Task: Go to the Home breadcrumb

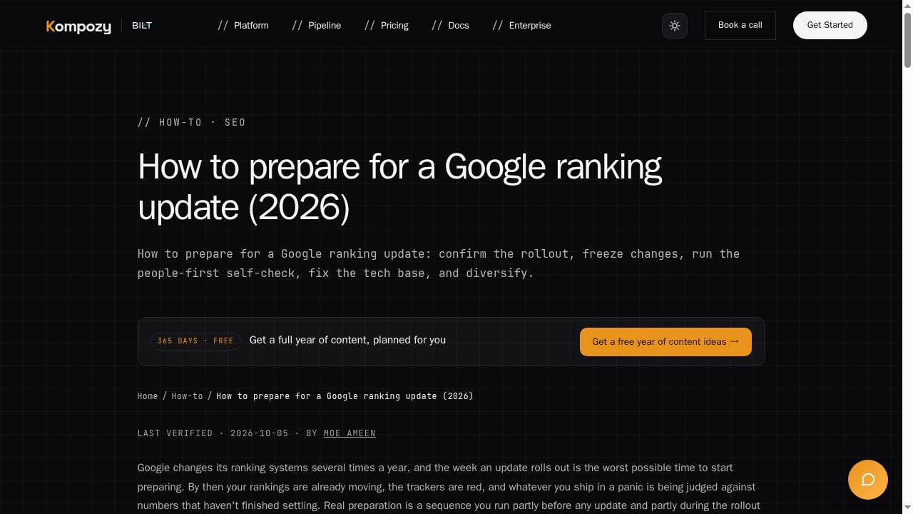Action: click(x=148, y=396)
